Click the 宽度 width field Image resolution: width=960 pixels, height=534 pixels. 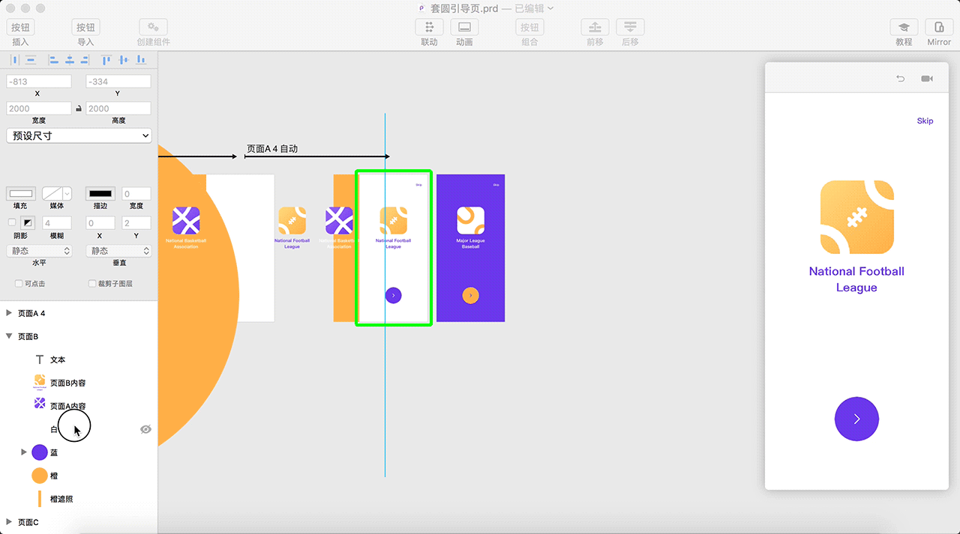point(39,109)
